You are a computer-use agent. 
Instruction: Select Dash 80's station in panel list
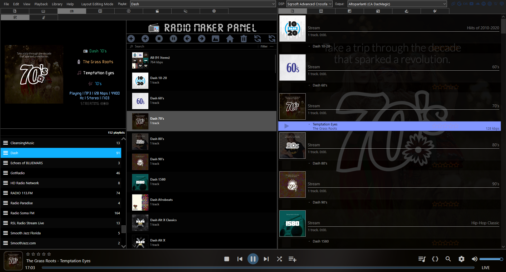(202, 141)
